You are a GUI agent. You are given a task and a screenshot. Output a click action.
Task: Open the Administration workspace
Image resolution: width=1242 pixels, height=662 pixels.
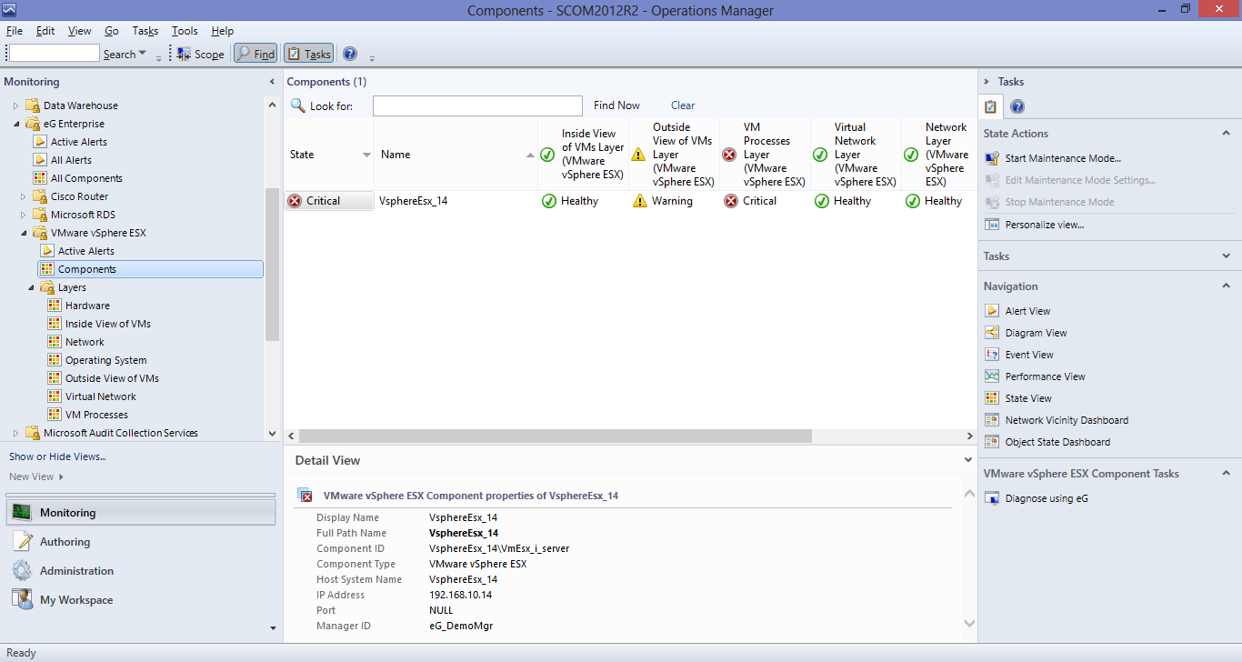(140, 571)
